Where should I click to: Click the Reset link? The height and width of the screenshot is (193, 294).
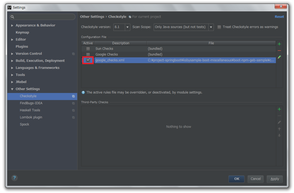279,17
